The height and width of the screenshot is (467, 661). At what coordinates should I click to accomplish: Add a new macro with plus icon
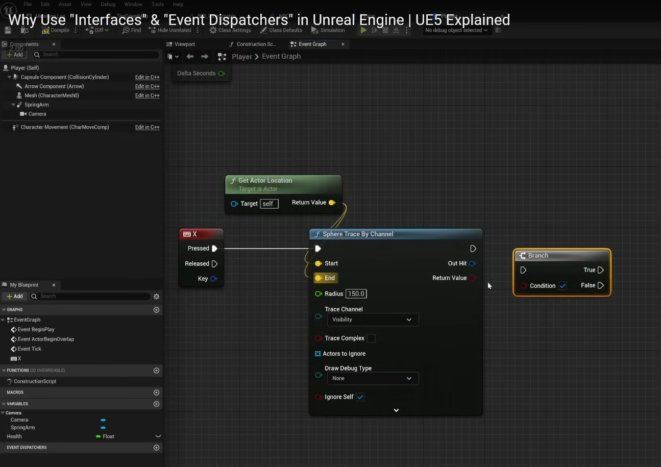tap(156, 392)
